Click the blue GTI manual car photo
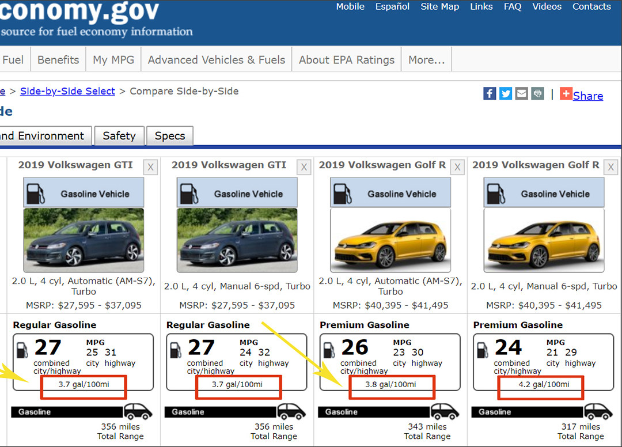Viewport: 622px width, 447px height. click(237, 240)
